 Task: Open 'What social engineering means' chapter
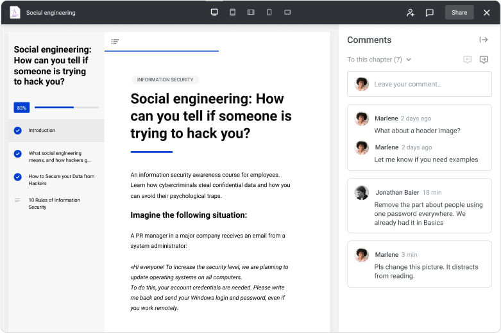(59, 157)
